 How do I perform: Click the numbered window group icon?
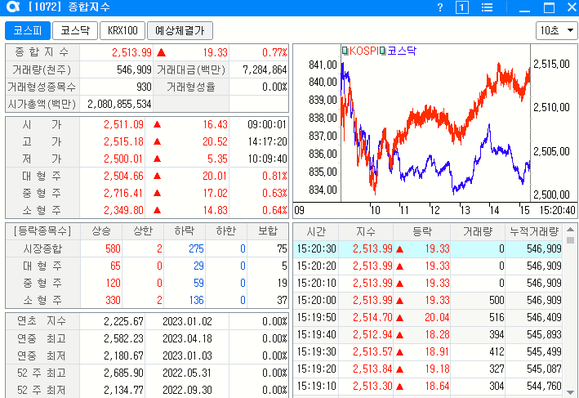(462, 7)
